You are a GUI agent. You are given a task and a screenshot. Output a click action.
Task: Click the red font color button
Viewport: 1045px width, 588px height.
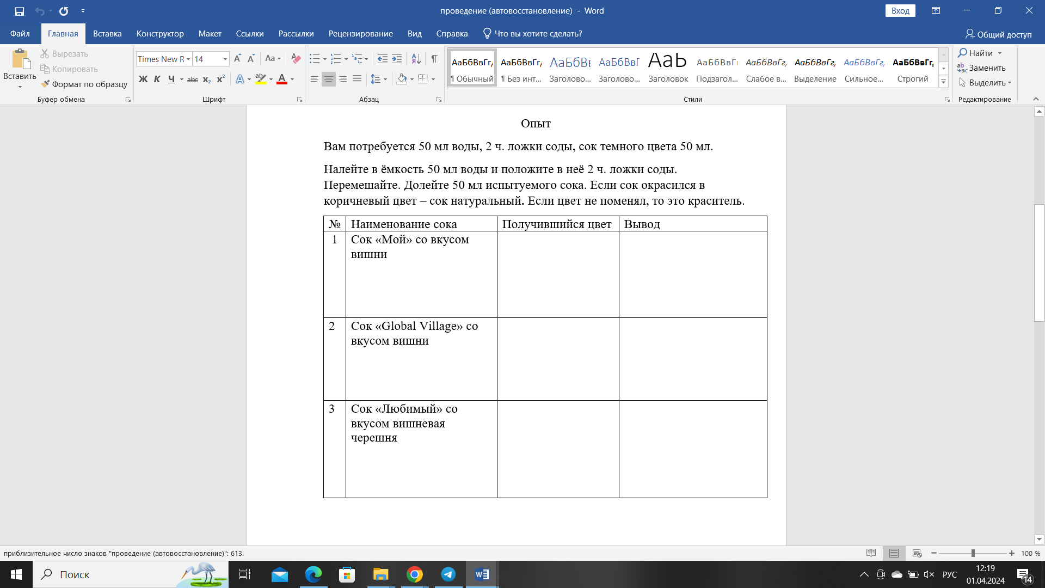[x=282, y=79]
